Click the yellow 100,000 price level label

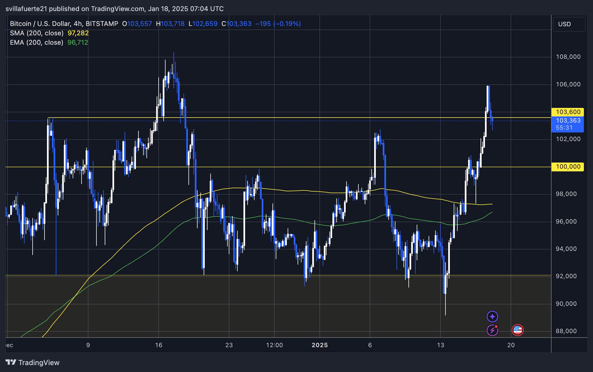pos(568,167)
